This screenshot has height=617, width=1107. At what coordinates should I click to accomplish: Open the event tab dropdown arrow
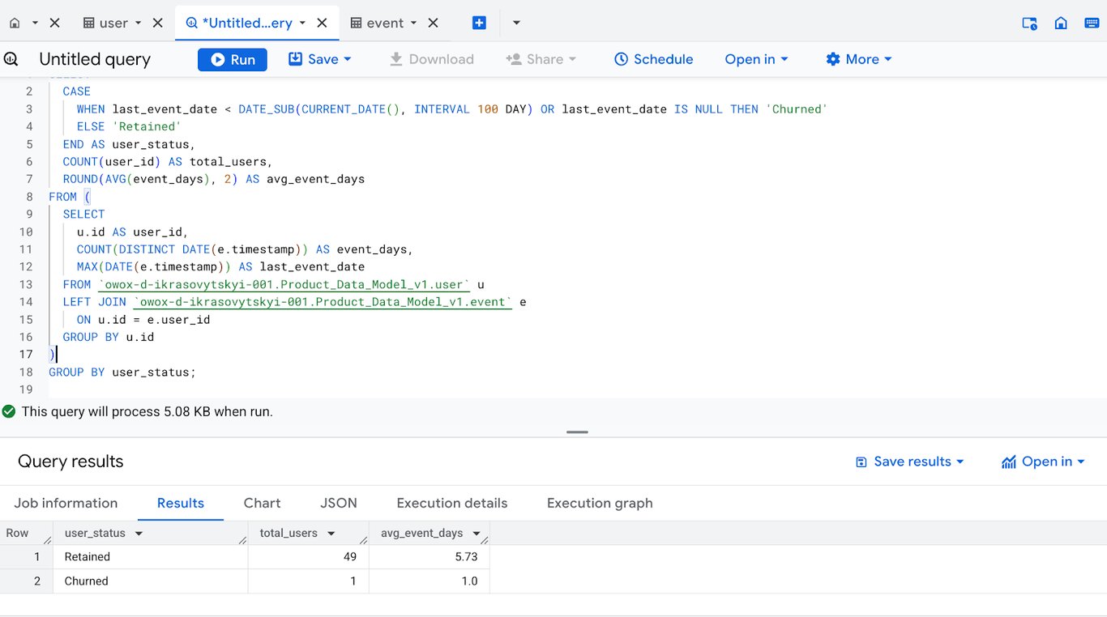[413, 23]
